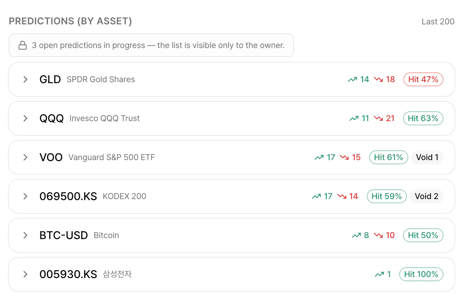Click the Void 1 badge on VOO
Image resolution: width=464 pixels, height=300 pixels.
427,157
